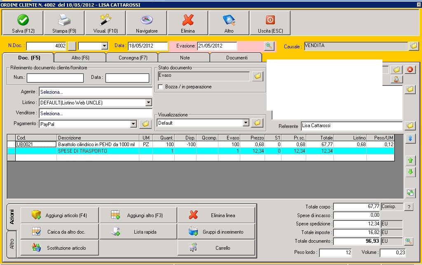Switch to Altro (F6) tab
Screen dimensions: 422x265
click(x=80, y=58)
